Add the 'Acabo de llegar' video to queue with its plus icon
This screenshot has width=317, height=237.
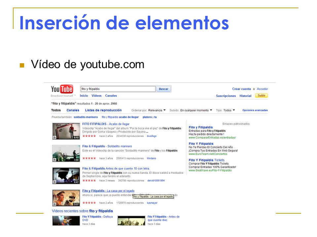click(x=54, y=138)
